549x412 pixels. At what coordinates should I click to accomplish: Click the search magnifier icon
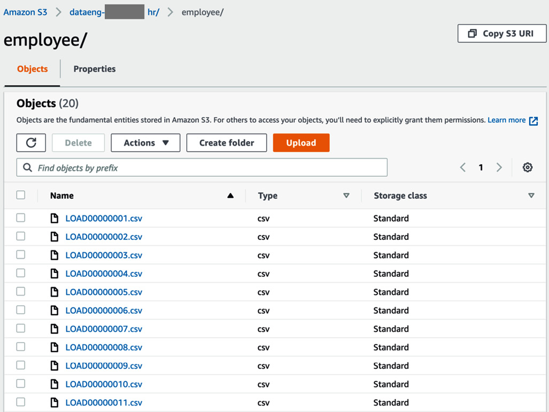[27, 167]
